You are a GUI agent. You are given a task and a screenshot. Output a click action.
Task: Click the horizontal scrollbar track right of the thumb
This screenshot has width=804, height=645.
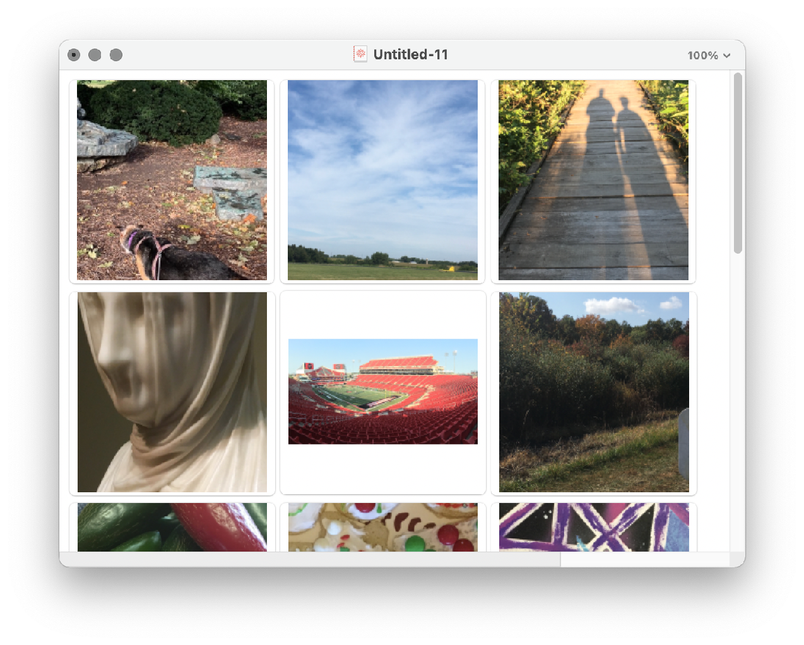(644, 560)
